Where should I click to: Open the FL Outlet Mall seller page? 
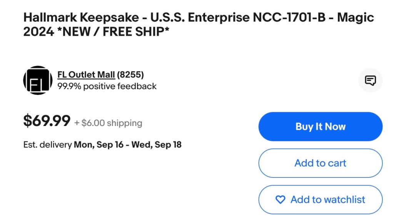(86, 75)
